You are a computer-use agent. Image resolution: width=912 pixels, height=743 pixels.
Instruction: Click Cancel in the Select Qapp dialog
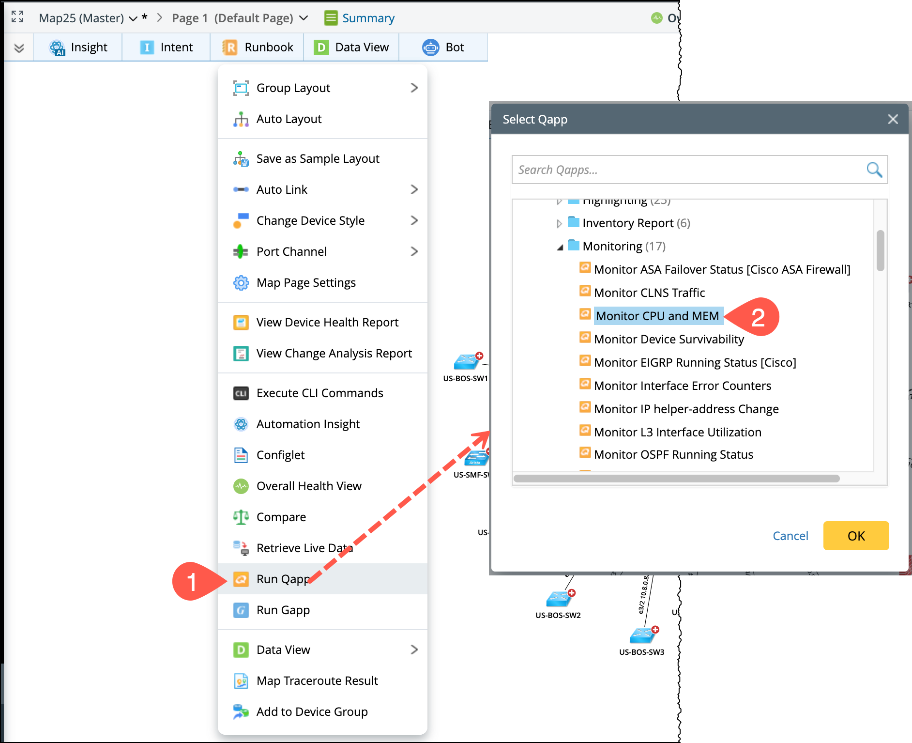click(x=790, y=536)
